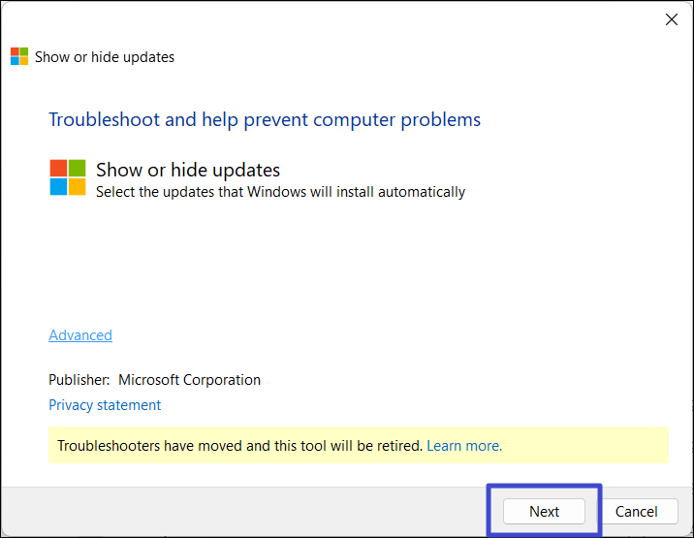Viewport: 694px width, 538px height.
Task: Click the 'Microsoft Corporation' publisher name
Action: (x=189, y=380)
